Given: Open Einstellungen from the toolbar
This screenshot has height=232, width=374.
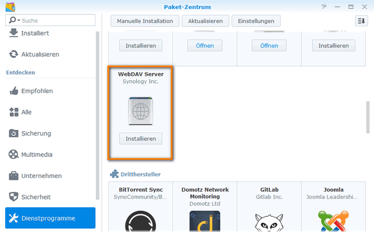Looking at the screenshot, I should (x=256, y=21).
